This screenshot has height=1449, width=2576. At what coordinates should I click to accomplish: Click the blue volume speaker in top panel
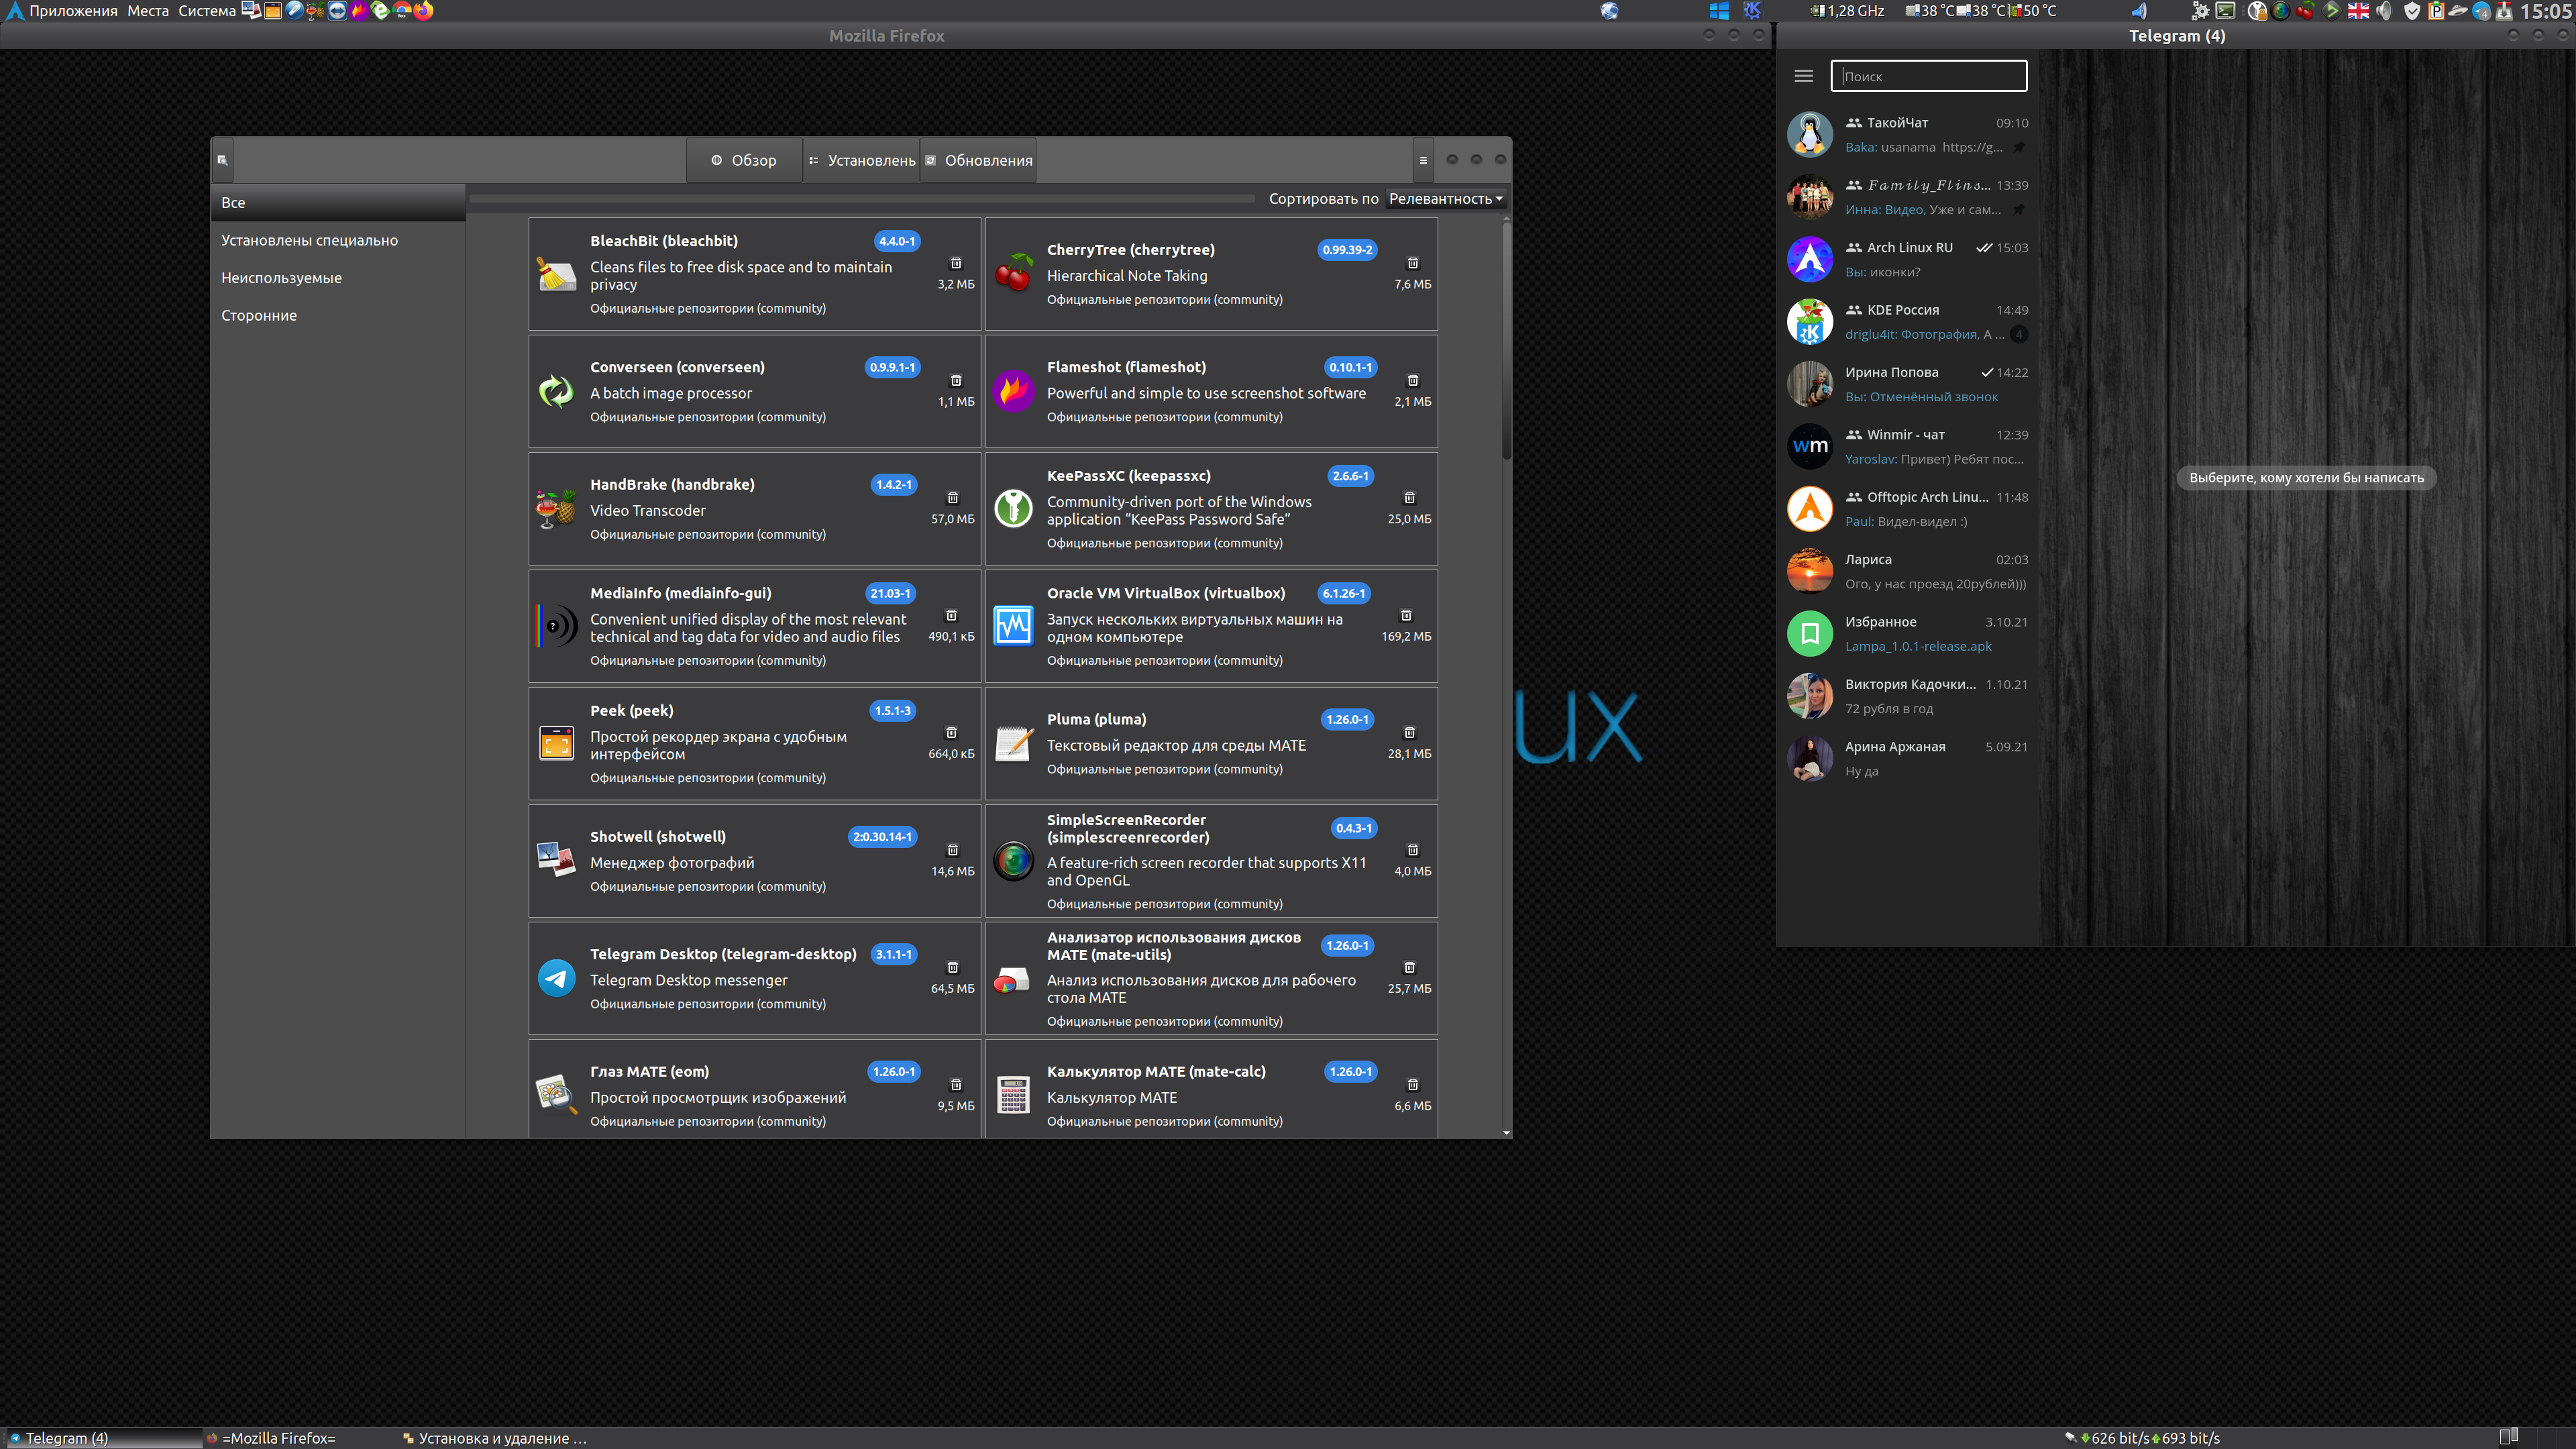[2139, 11]
